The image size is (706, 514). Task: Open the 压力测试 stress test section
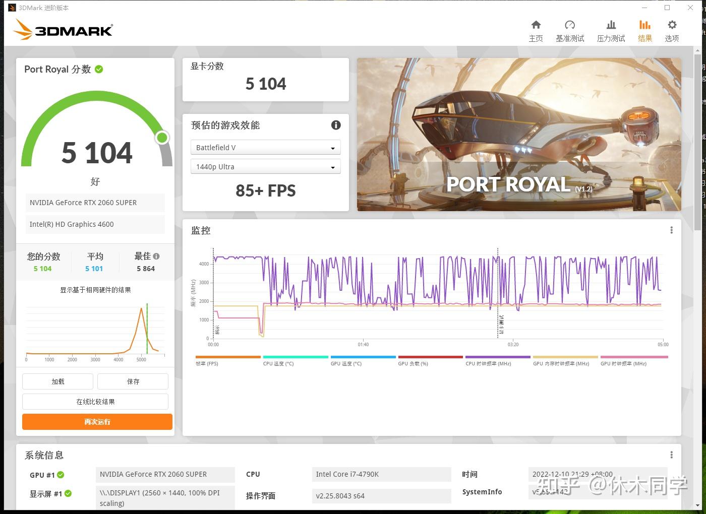(x=611, y=31)
